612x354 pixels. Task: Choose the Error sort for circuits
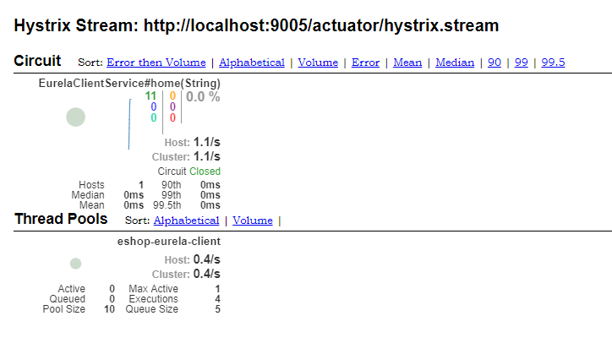coord(365,63)
